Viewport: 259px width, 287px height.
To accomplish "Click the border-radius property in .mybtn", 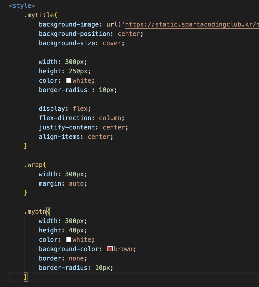I will (63, 268).
